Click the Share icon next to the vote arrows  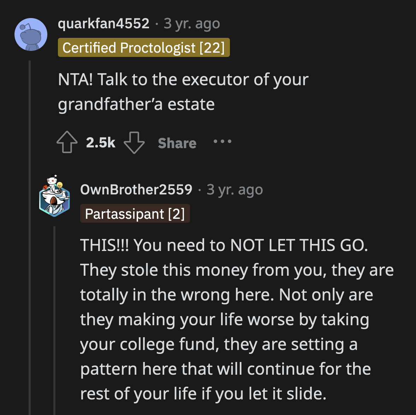pos(177,142)
